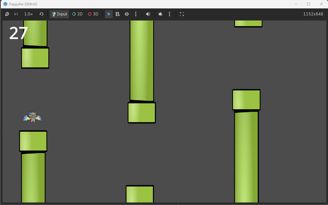
Task: Switch to 2D selection mode
Action: click(x=77, y=14)
